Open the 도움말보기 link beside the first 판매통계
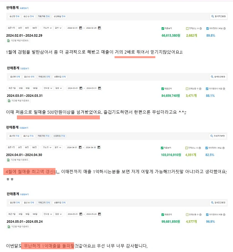This screenshot has height=252, width=233. pyautogui.click(x=24, y=8)
